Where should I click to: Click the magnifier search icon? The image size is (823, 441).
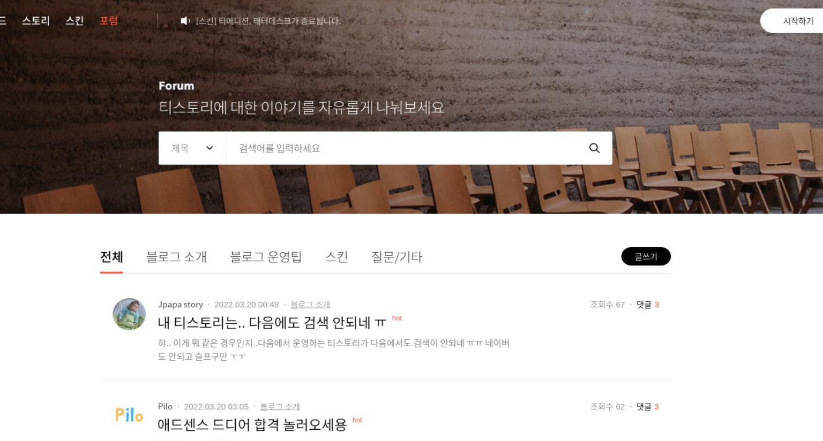click(594, 148)
